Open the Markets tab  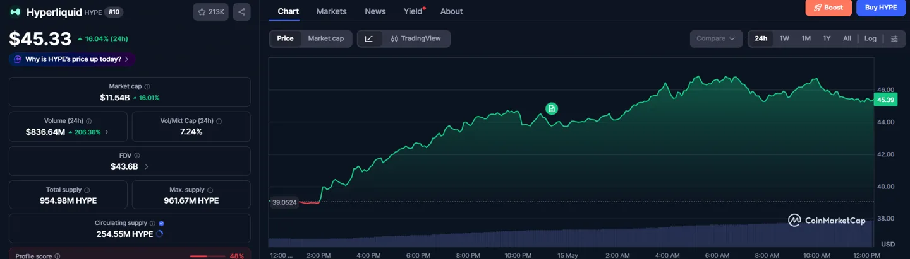[331, 11]
